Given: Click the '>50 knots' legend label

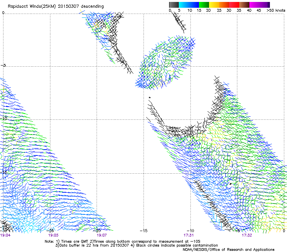Looking at the screenshot, I should coord(276,10).
